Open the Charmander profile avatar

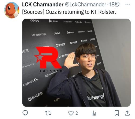(12, 10)
